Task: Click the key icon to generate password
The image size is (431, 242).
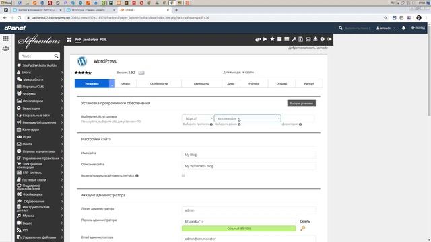Action: tap(302, 229)
